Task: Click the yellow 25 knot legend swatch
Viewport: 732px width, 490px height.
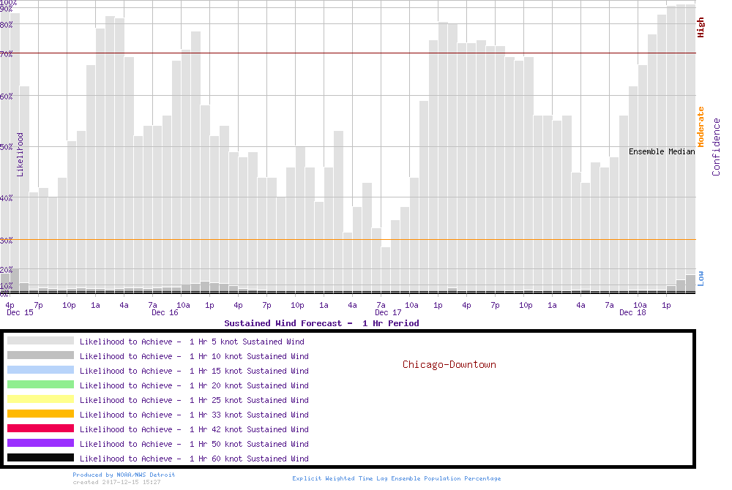Action: pyautogui.click(x=40, y=399)
